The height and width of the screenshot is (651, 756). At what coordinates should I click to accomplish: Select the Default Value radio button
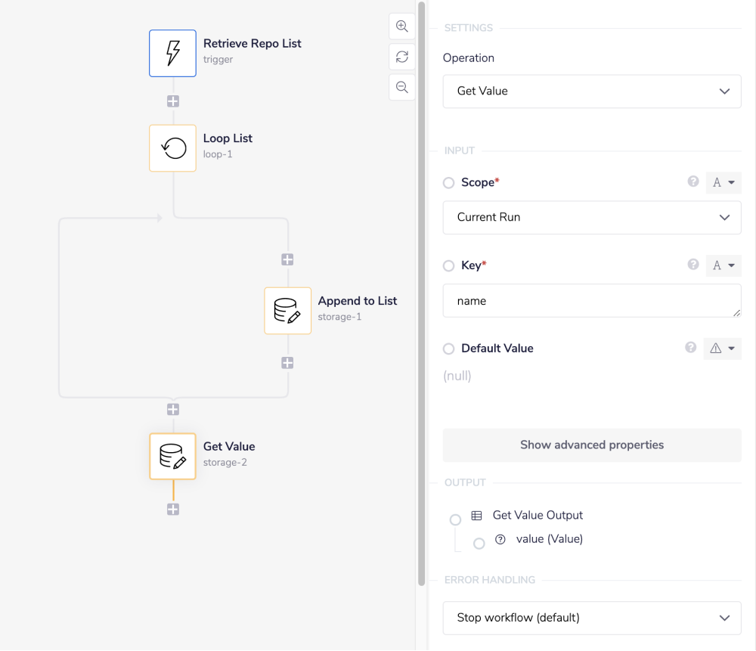pyautogui.click(x=448, y=349)
